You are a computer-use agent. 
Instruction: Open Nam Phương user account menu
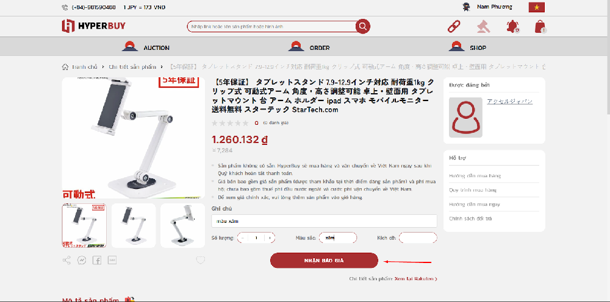[487, 7]
